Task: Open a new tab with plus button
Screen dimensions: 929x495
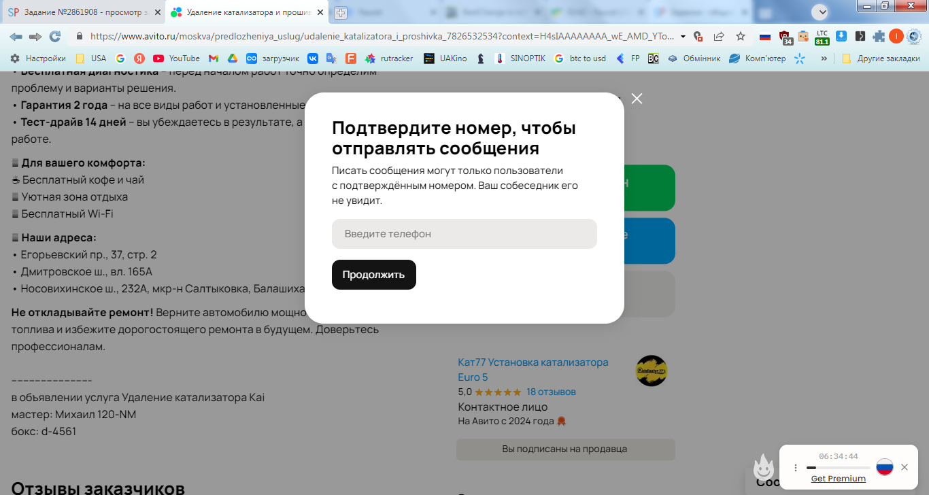Action: click(341, 12)
